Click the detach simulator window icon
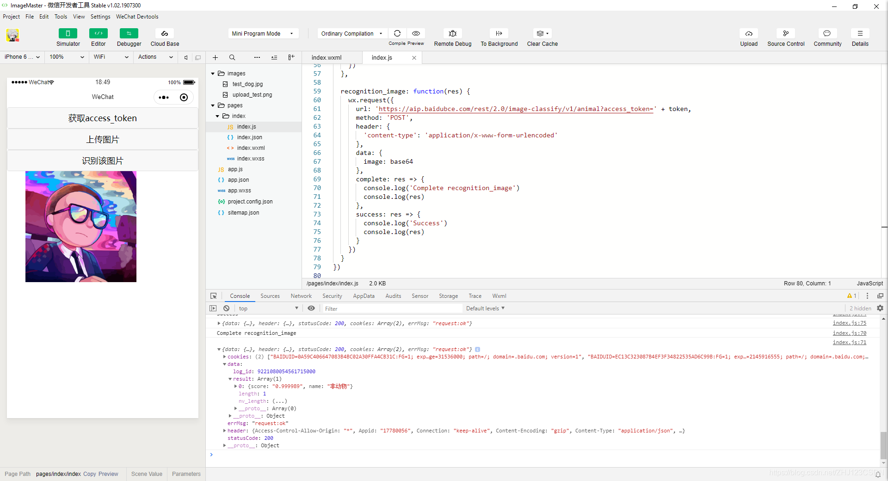 (x=198, y=57)
